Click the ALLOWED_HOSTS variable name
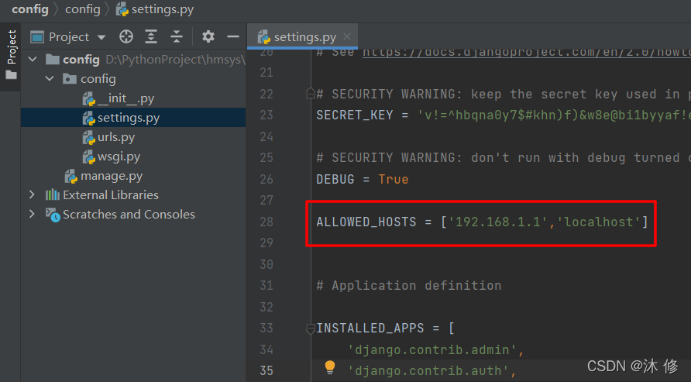 [x=366, y=222]
